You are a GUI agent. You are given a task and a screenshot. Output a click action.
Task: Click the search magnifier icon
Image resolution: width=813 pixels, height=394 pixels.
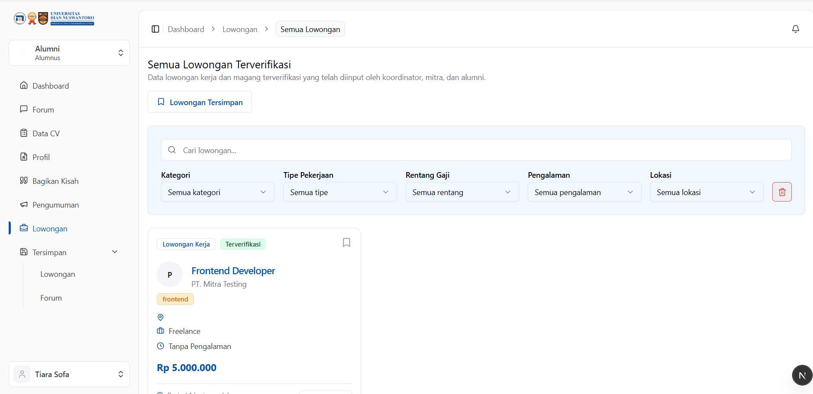(x=172, y=150)
